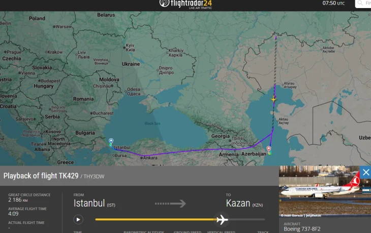Click the Georgia country label
The width and height of the screenshot is (371, 233).
220,136
